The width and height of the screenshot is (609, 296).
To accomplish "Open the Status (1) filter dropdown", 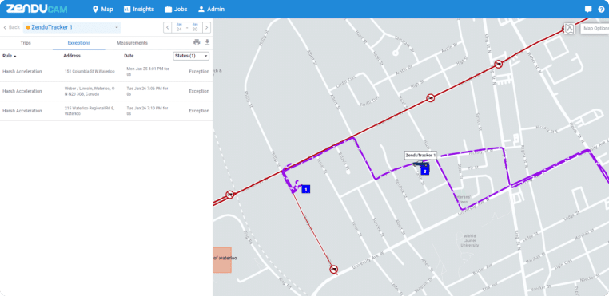I will point(191,56).
